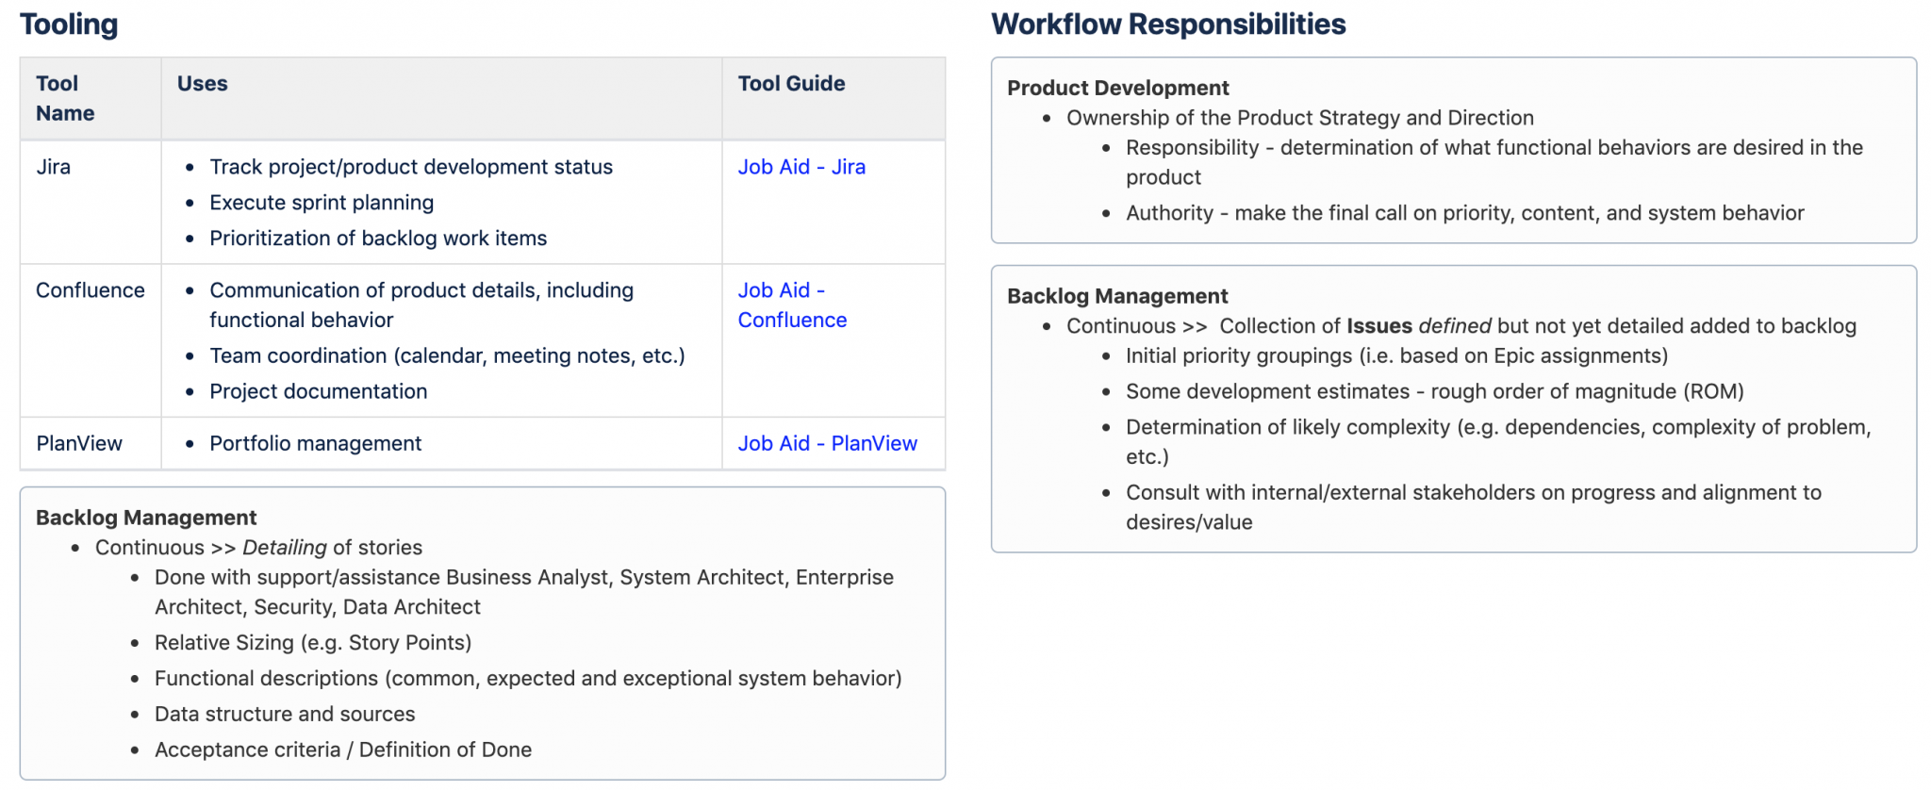Select the PlanView tool name cell

pyautogui.click(x=79, y=443)
